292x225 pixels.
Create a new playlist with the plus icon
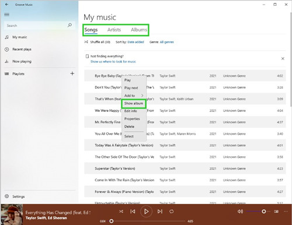[x=72, y=73]
